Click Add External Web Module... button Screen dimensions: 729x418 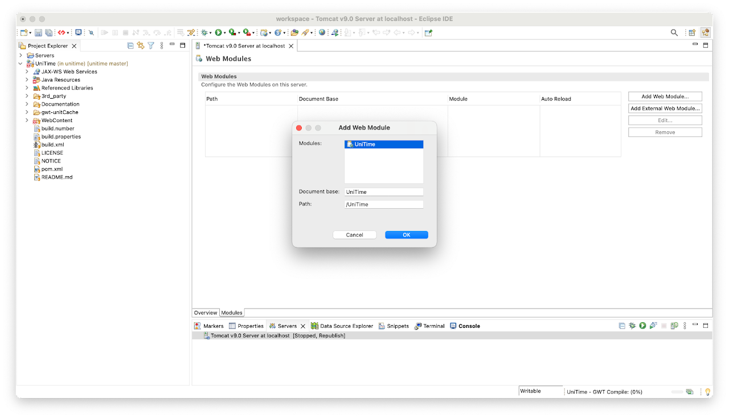tap(665, 108)
